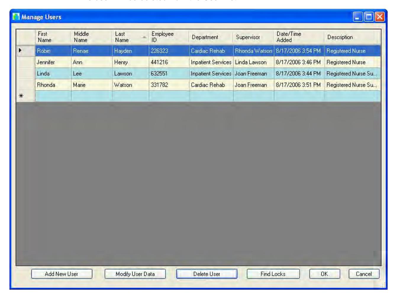Click the Last Name column header
Screen dimensions: 395x300
click(x=131, y=37)
